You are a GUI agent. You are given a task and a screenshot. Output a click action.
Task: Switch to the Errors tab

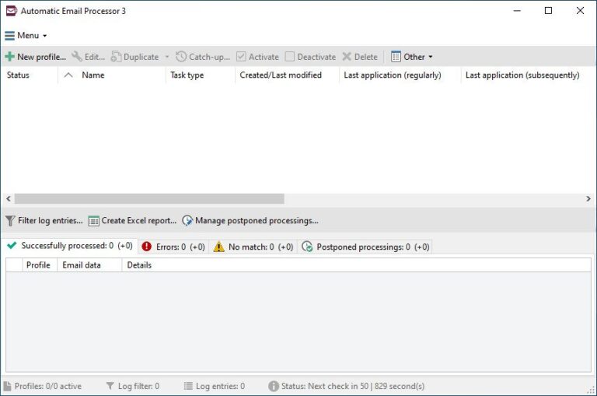point(173,247)
